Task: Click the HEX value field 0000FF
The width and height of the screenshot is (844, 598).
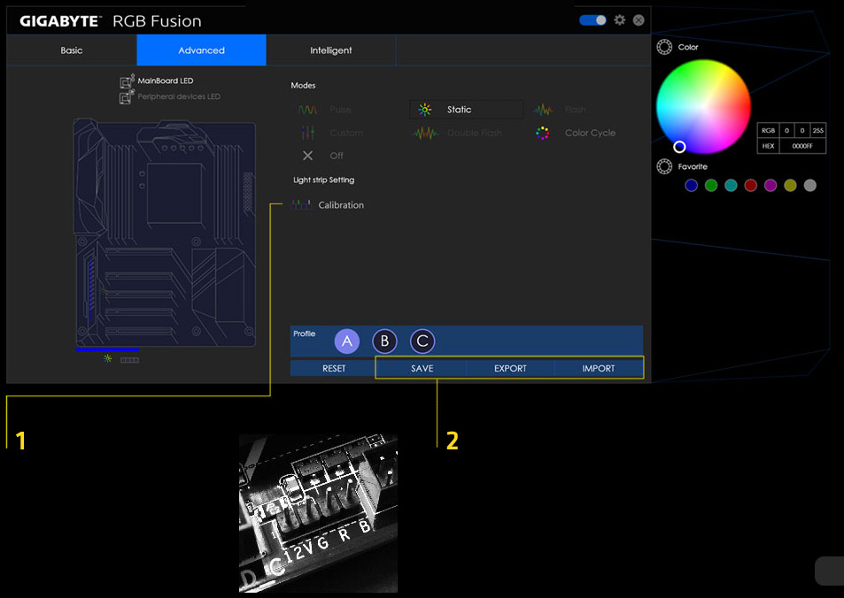Action: click(802, 146)
